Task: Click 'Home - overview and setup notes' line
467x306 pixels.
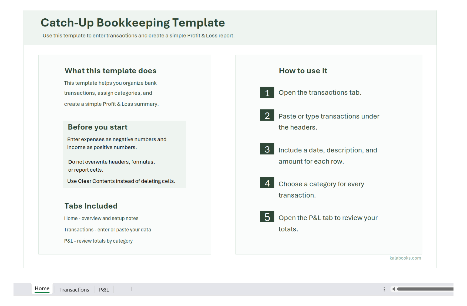Action: (x=101, y=218)
